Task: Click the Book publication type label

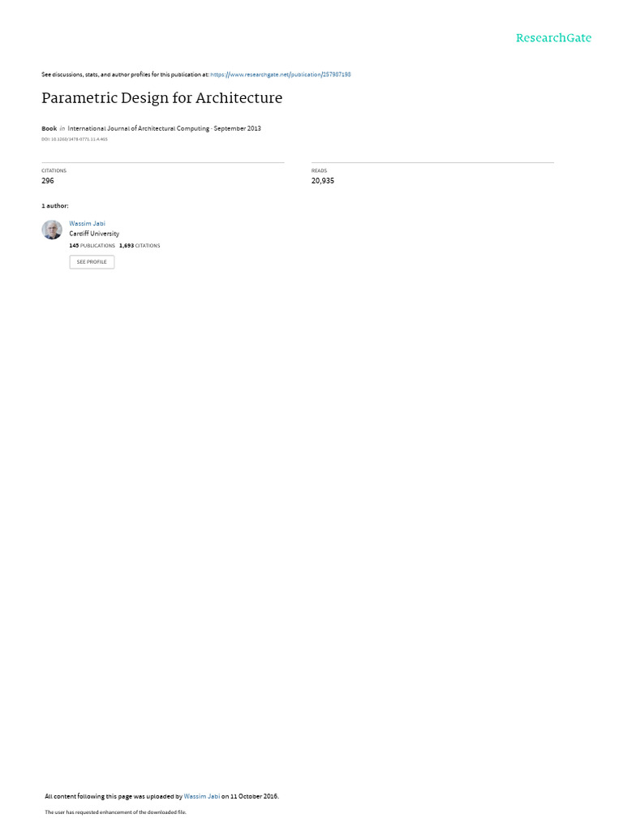Action: click(49, 128)
